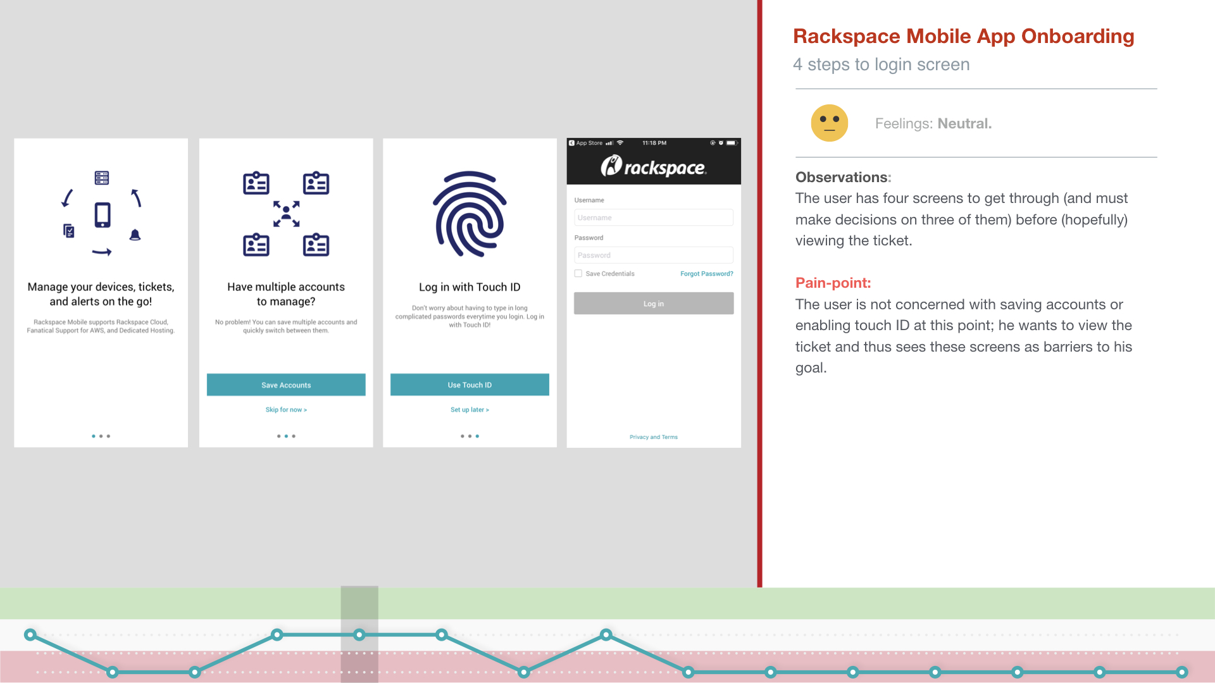The image size is (1215, 683).
Task: Click the 'Feelings: Neutral.' label
Action: point(933,123)
